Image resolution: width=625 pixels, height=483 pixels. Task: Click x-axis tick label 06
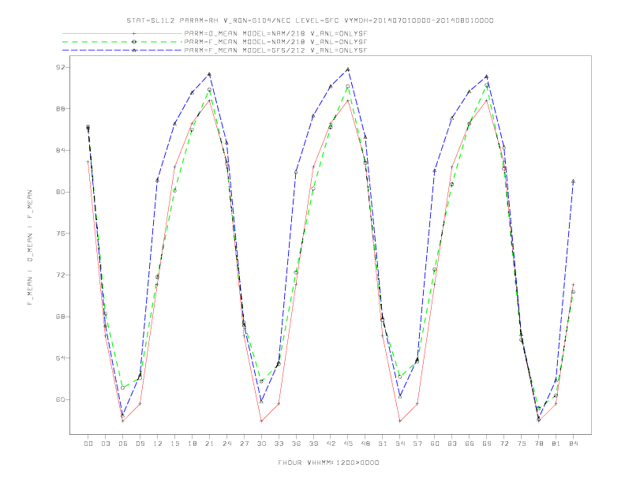tap(123, 444)
